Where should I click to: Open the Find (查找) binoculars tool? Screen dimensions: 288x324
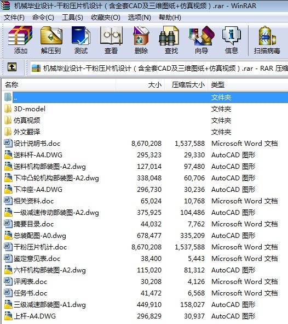[169, 35]
